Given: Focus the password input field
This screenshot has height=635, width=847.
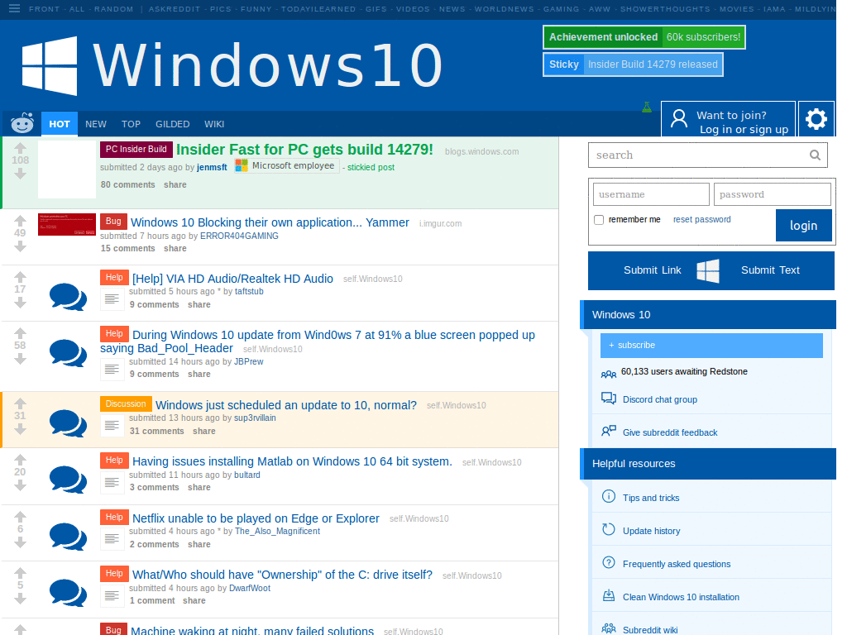Looking at the screenshot, I should (x=772, y=194).
